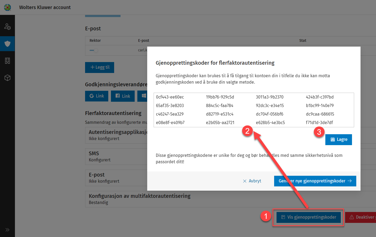The image size is (376, 237).
Task: Click the Google Link button
Action: 97,96
